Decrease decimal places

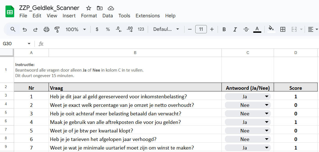(118, 29)
